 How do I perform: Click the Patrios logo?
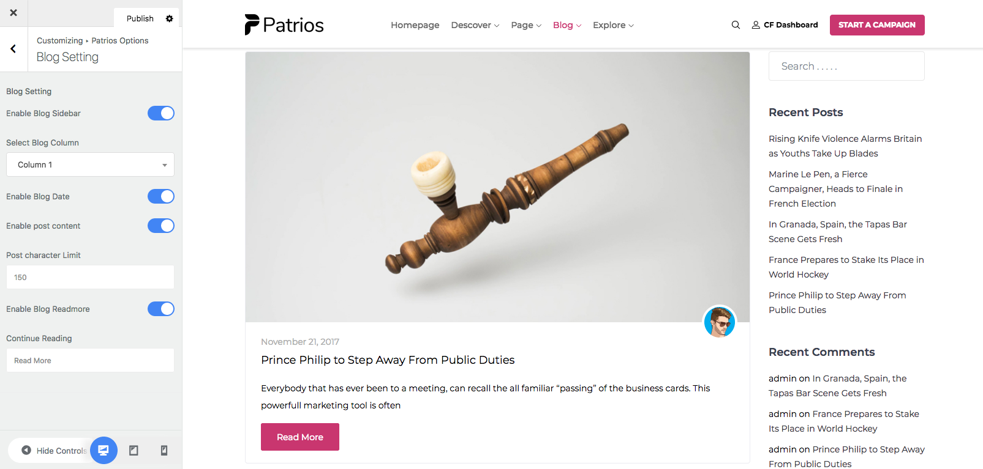click(284, 25)
